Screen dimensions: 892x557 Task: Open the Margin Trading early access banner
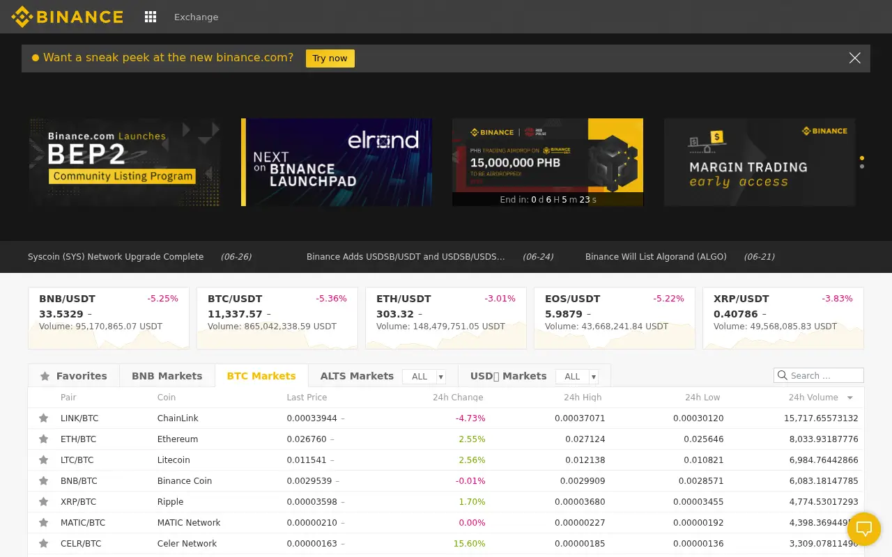coord(760,162)
